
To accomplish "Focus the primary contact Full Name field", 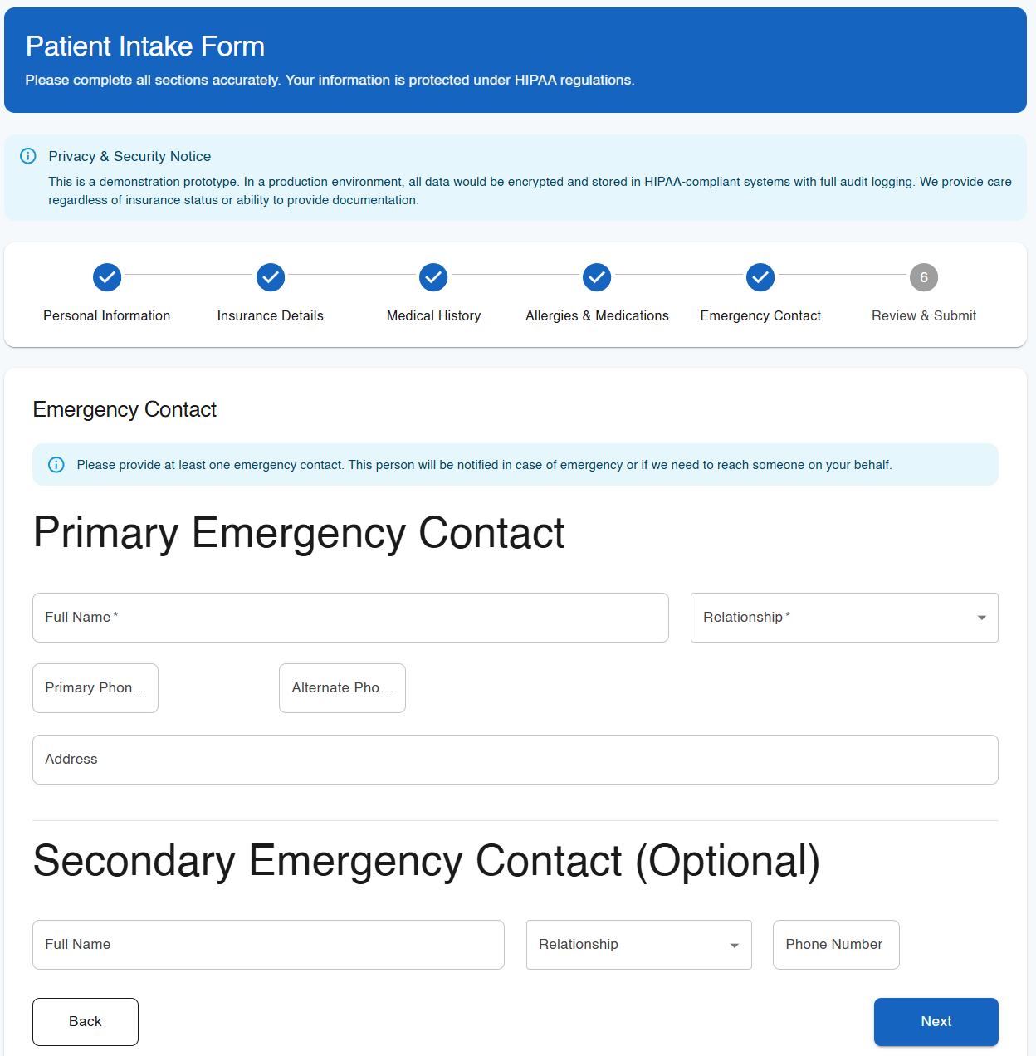I will 350,618.
